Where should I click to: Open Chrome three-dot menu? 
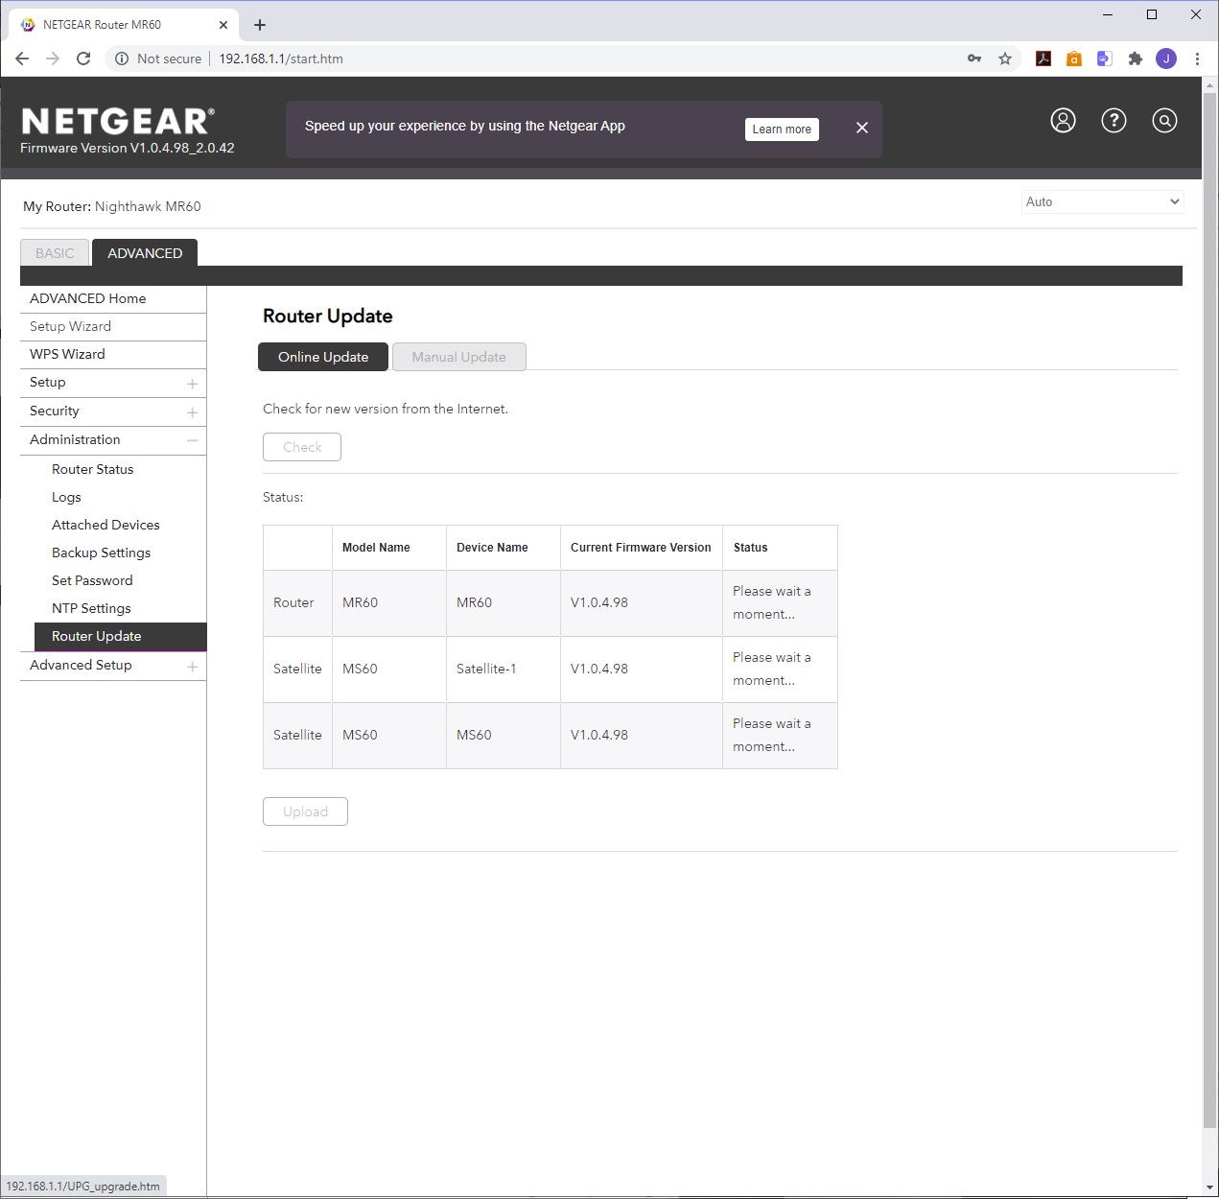coord(1197,59)
